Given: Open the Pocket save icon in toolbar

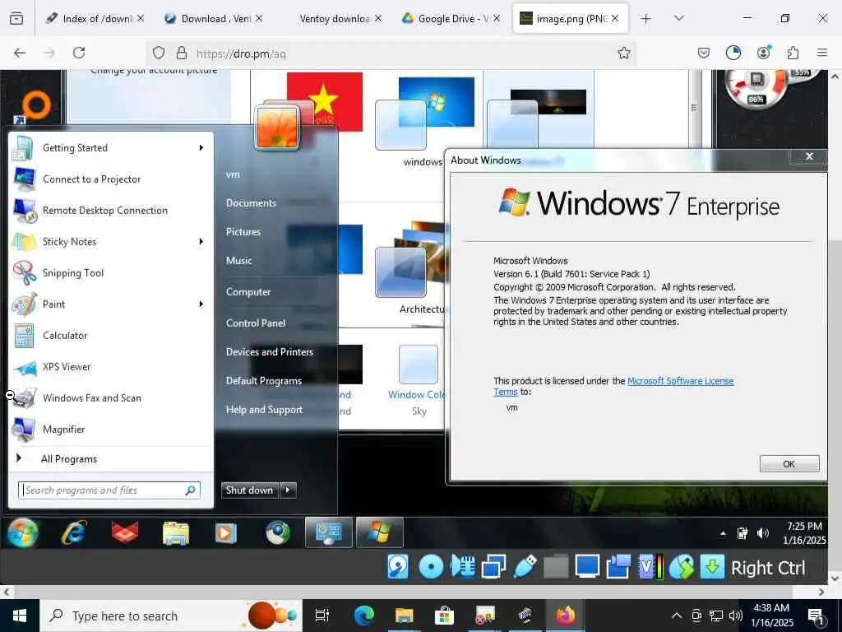Looking at the screenshot, I should (704, 53).
